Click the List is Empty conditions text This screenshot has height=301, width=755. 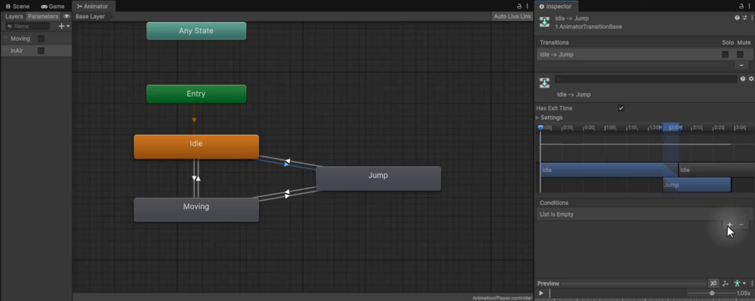pyautogui.click(x=556, y=214)
